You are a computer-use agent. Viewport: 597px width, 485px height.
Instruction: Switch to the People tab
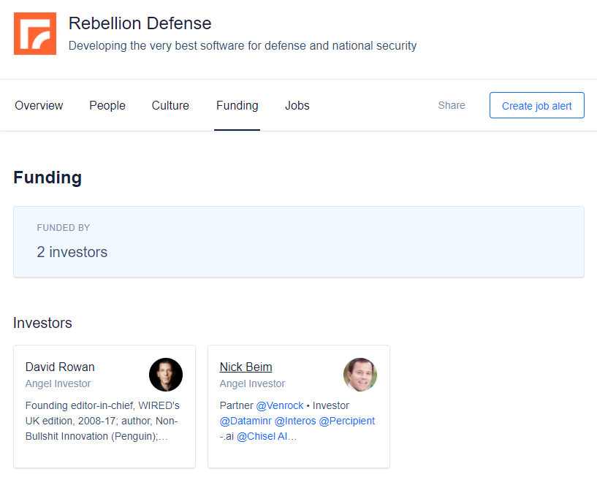tap(107, 105)
